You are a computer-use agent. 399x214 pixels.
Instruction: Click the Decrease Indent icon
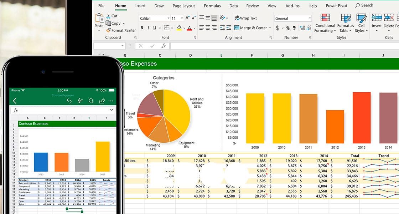222,28
